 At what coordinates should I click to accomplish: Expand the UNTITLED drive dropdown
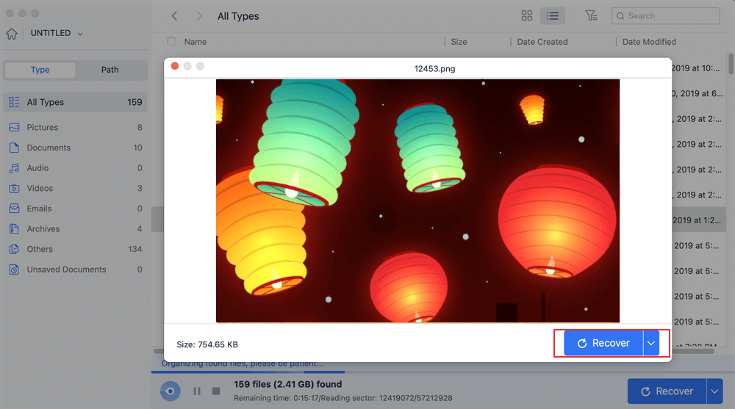(x=79, y=34)
